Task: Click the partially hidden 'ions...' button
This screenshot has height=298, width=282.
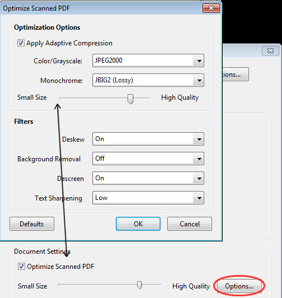Action: (x=236, y=74)
